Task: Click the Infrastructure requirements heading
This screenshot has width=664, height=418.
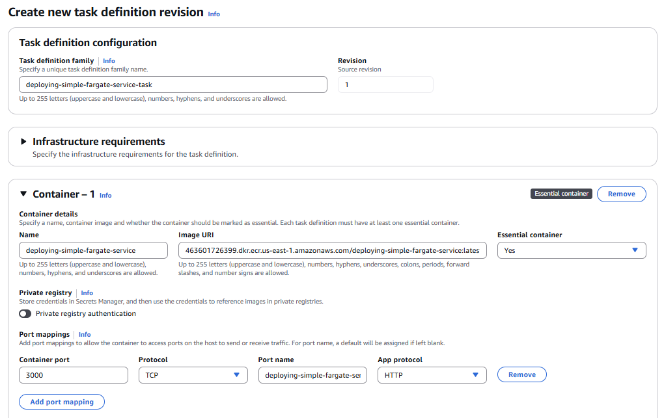Action: click(x=99, y=141)
